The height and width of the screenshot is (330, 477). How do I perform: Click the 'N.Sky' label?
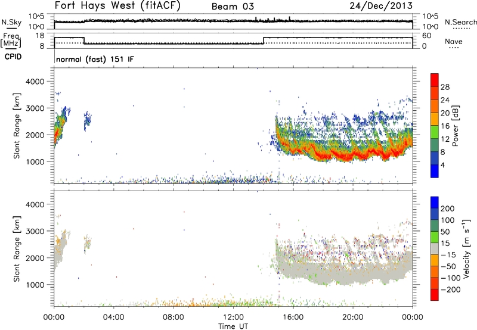pyautogui.click(x=11, y=22)
